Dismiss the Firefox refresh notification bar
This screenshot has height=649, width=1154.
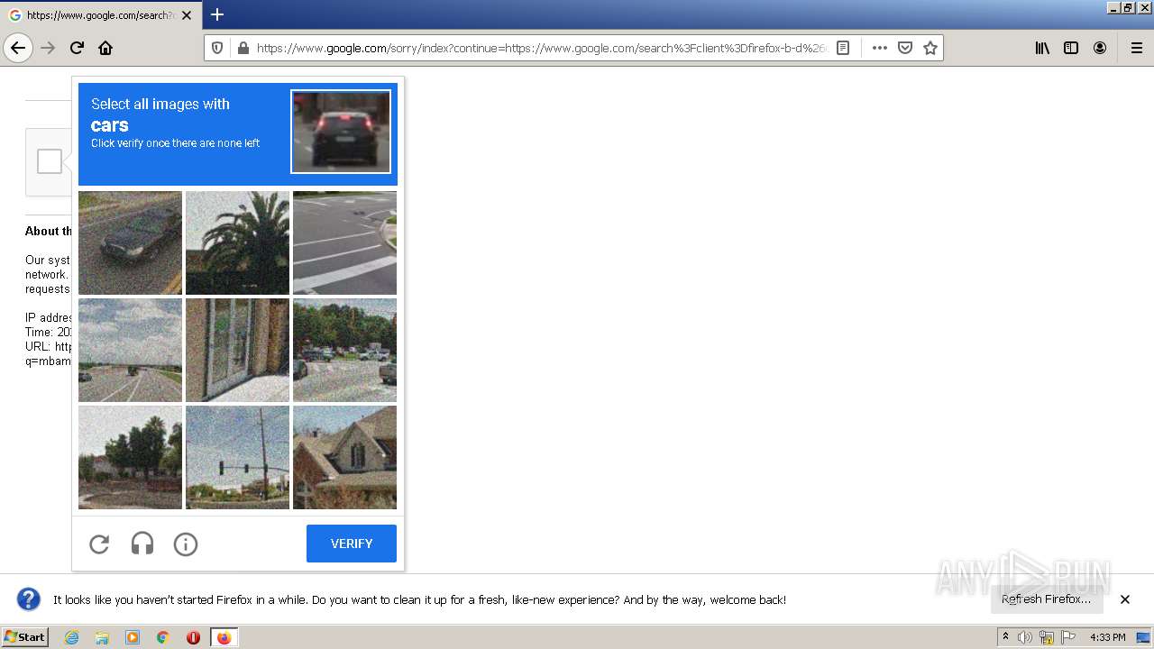pyautogui.click(x=1125, y=599)
